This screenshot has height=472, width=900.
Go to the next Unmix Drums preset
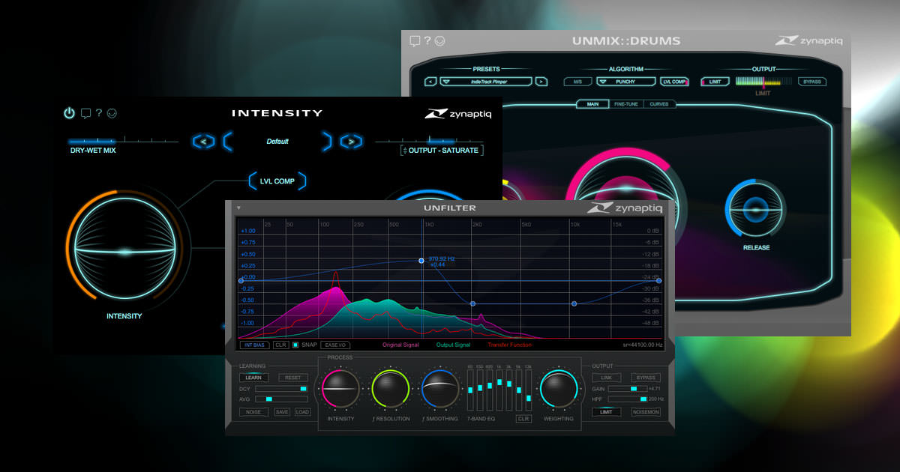[541, 81]
